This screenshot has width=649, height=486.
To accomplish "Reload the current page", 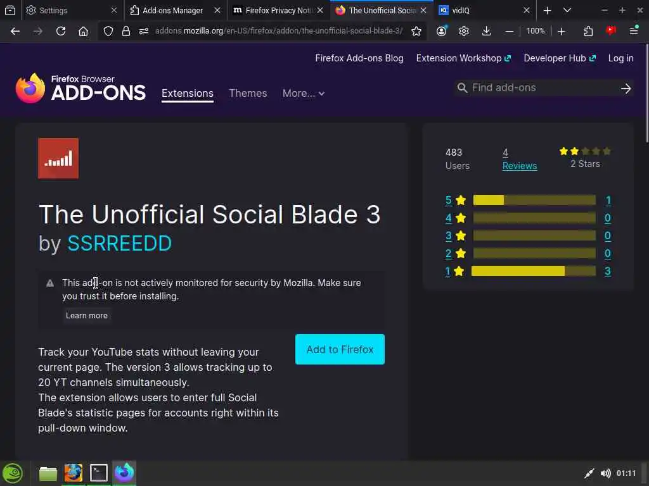I will (61, 31).
